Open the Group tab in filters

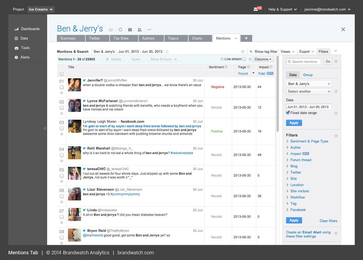click(308, 75)
